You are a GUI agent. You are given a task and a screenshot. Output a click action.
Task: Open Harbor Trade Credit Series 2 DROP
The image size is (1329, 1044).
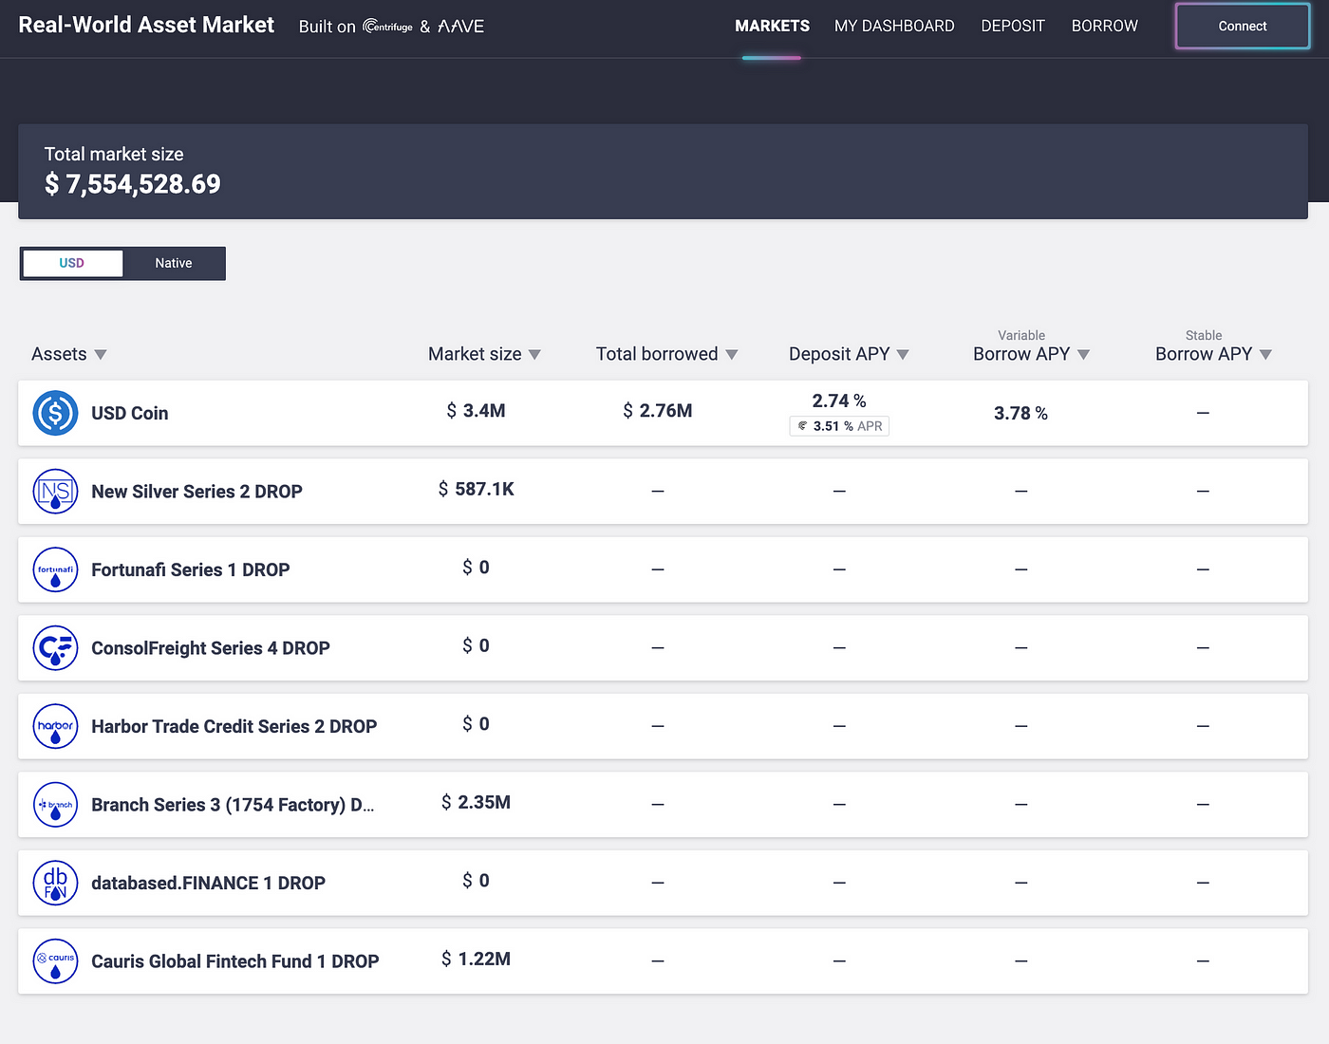pyautogui.click(x=663, y=726)
